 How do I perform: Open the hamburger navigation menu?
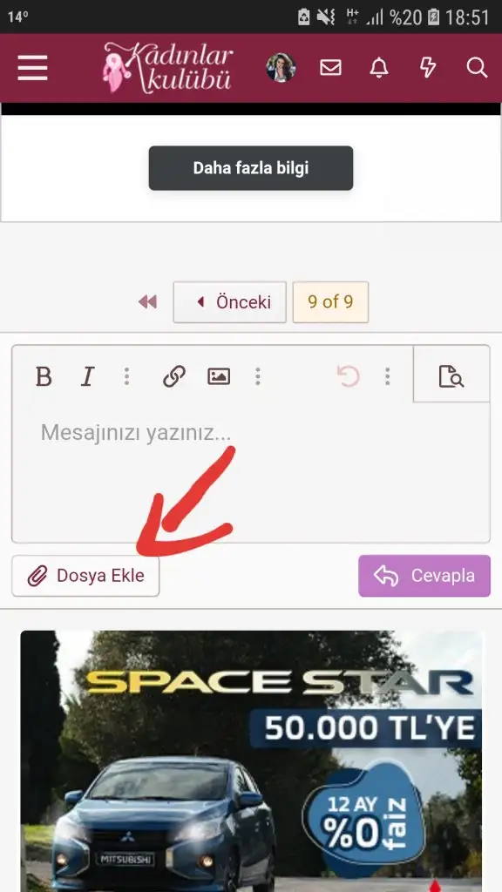click(32, 68)
